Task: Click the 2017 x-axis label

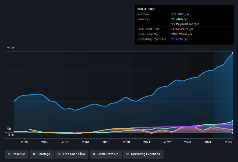Action: coord(65,142)
